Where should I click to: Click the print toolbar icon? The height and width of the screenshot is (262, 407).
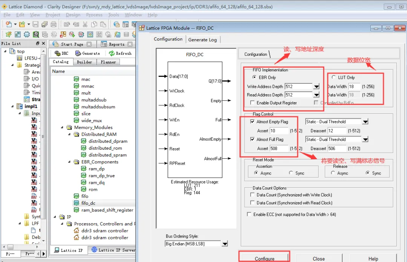tap(53, 25)
